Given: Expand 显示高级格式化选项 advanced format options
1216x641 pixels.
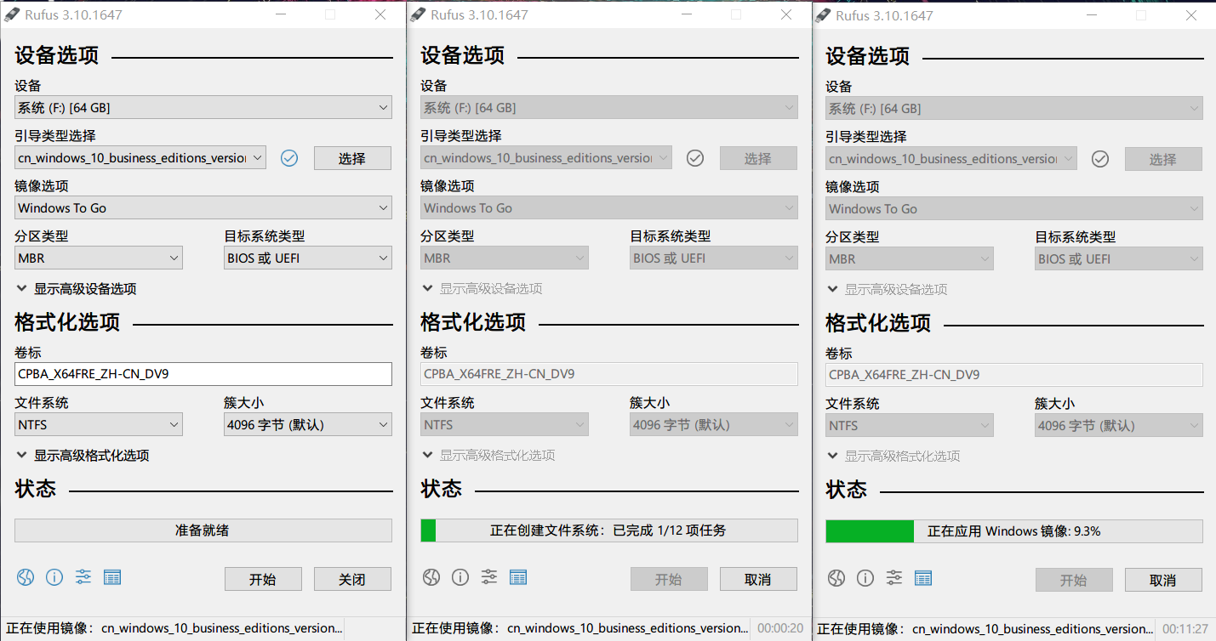Looking at the screenshot, I should [80, 455].
